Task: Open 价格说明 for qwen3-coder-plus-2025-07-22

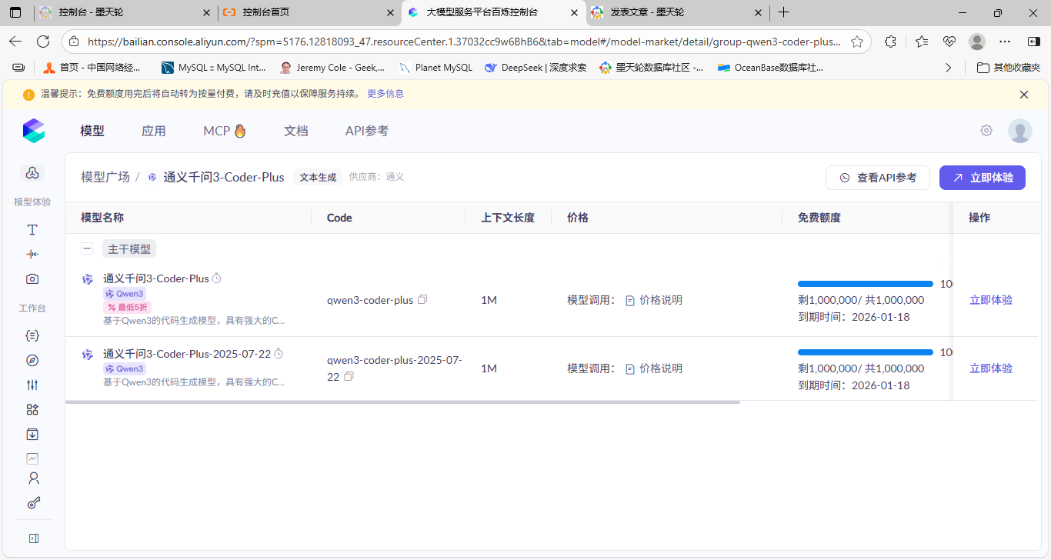Action: click(x=654, y=368)
